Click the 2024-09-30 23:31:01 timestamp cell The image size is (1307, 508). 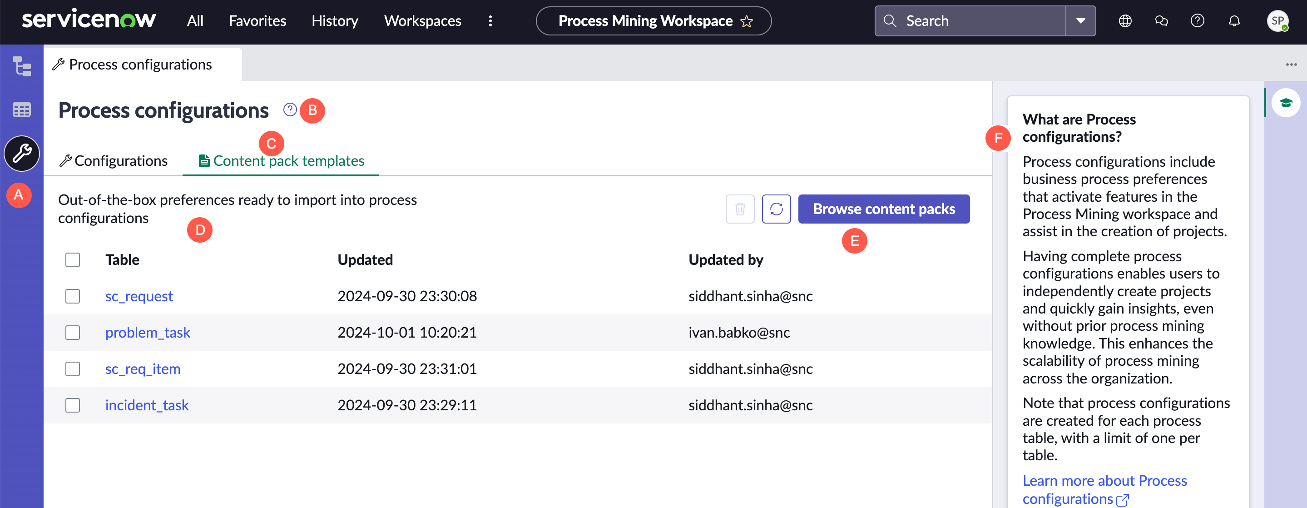[407, 369]
